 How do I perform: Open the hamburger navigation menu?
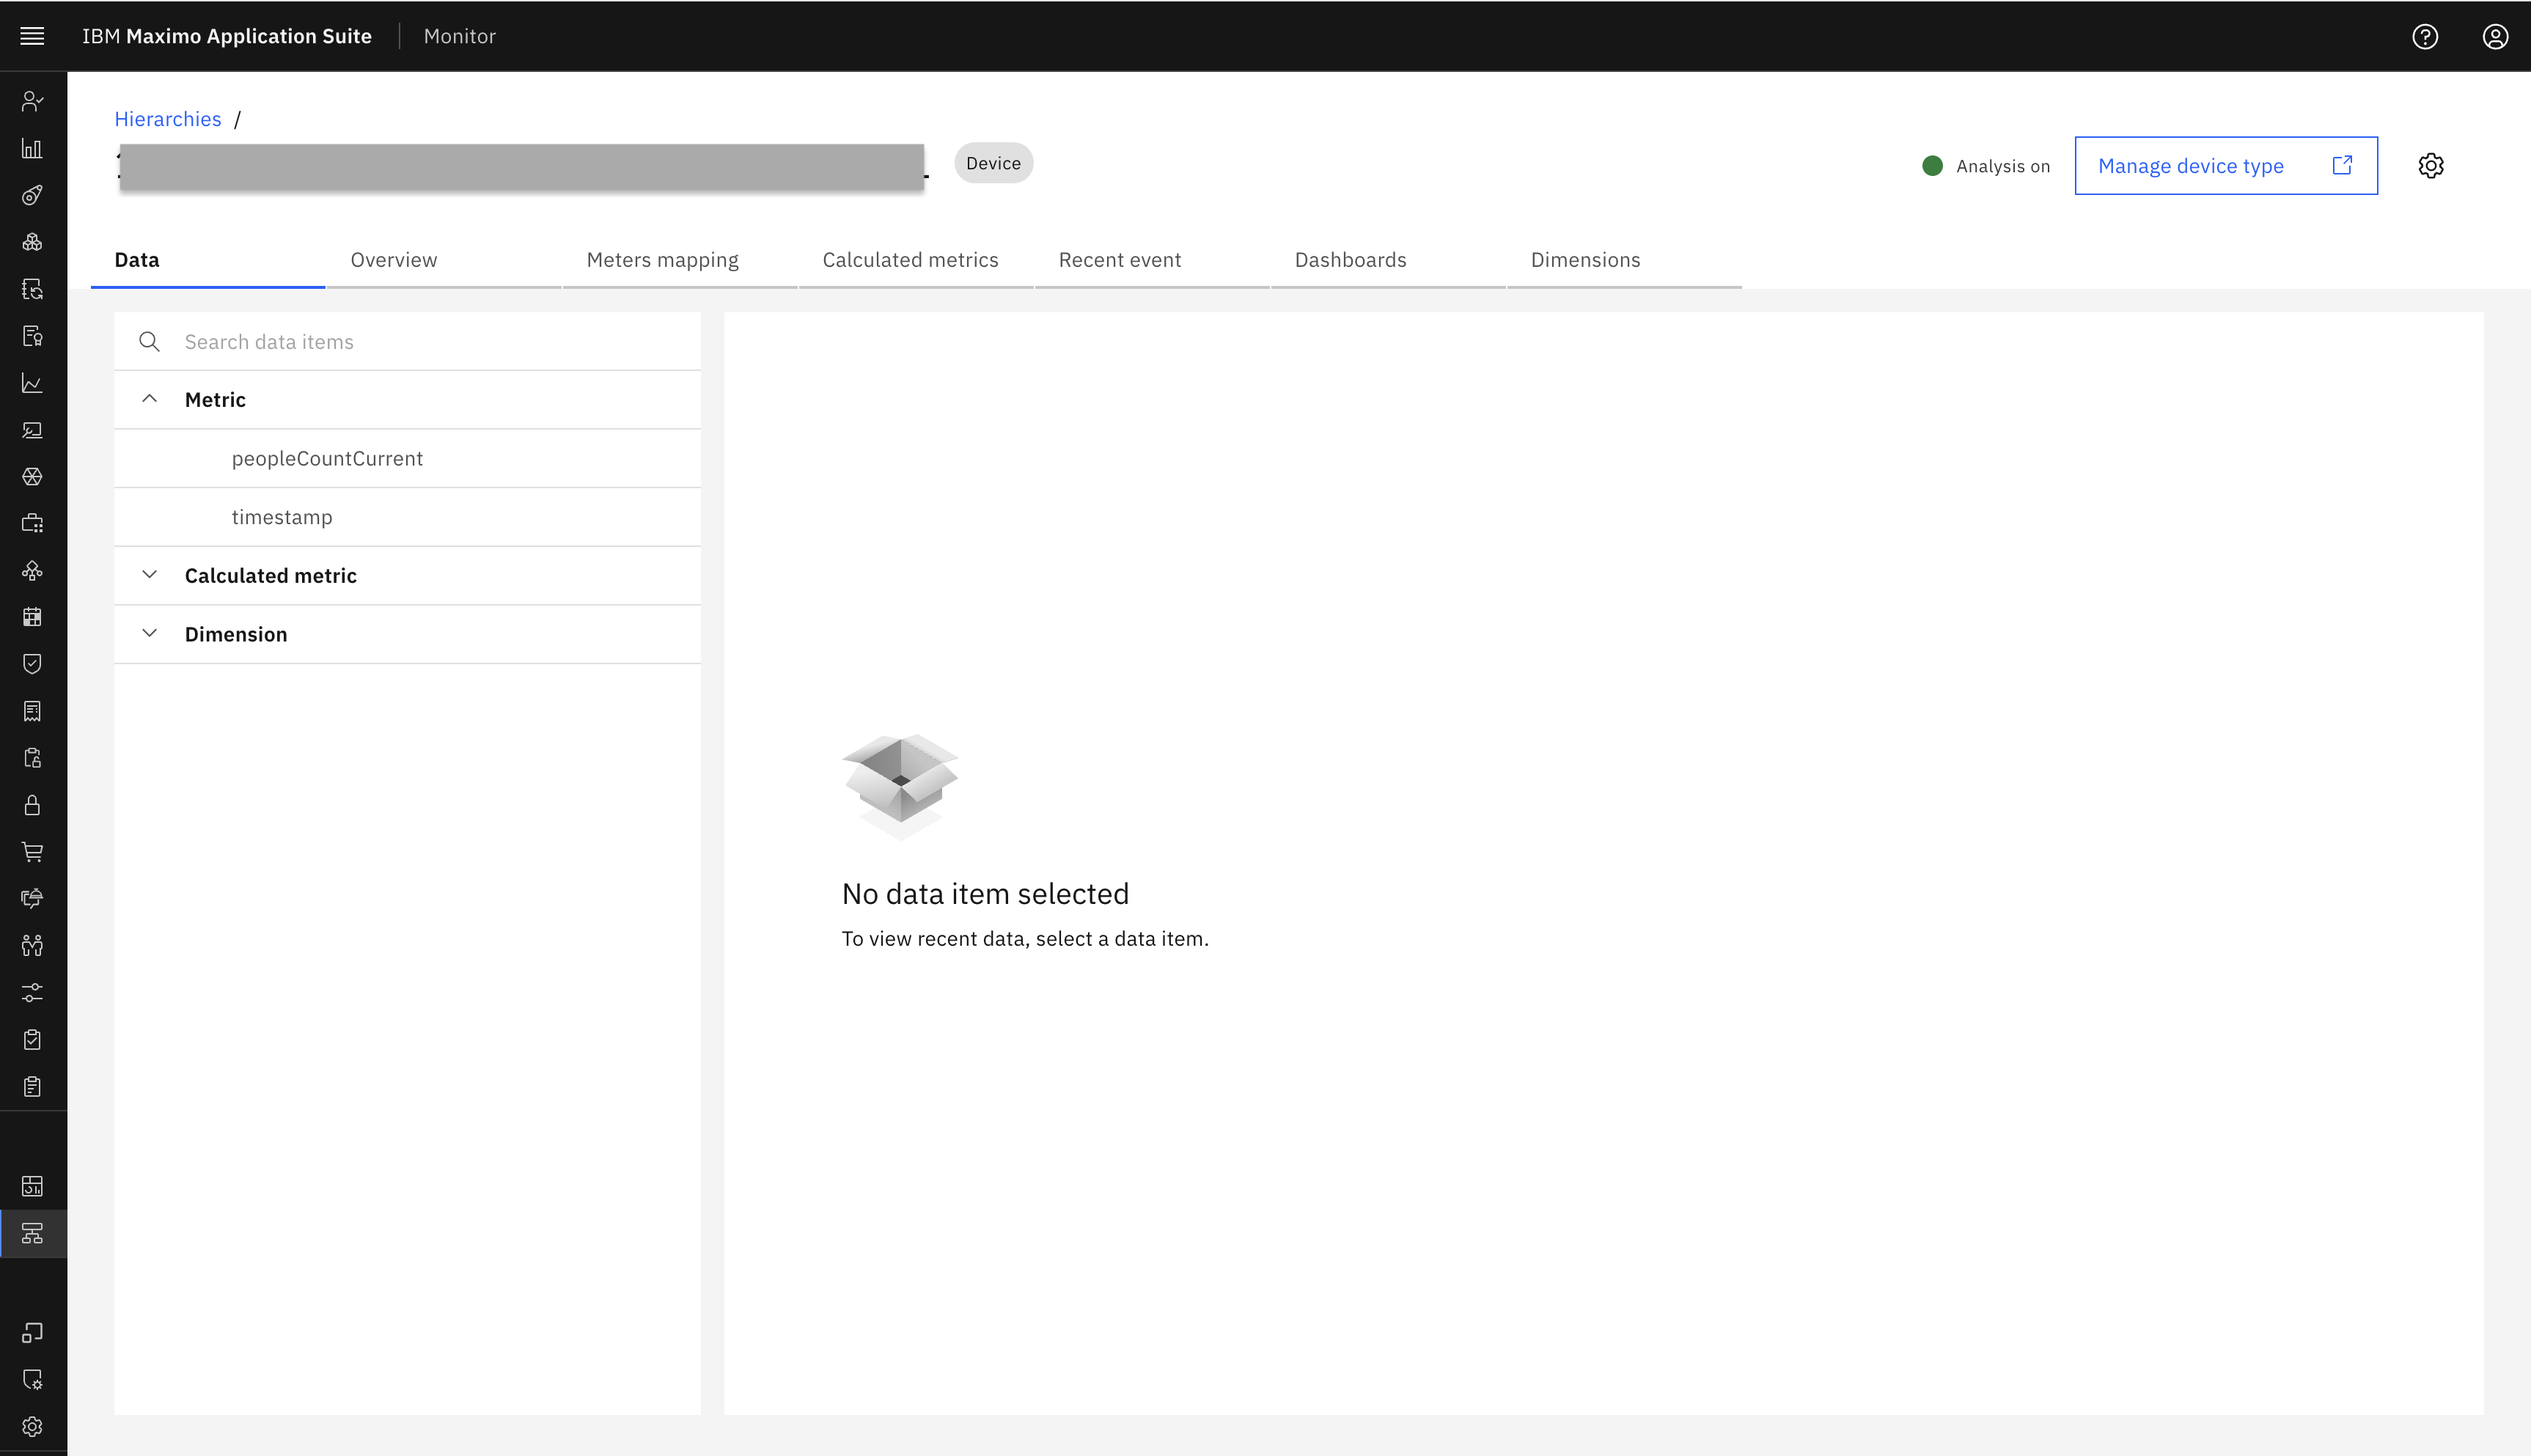coord(32,36)
